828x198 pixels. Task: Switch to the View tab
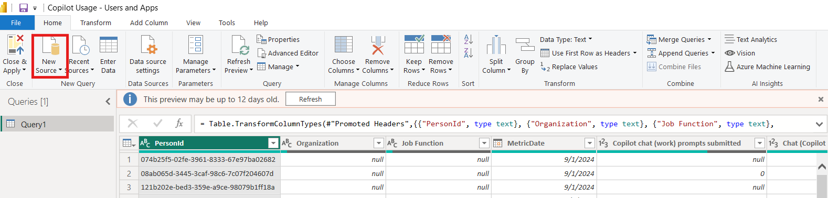point(193,23)
